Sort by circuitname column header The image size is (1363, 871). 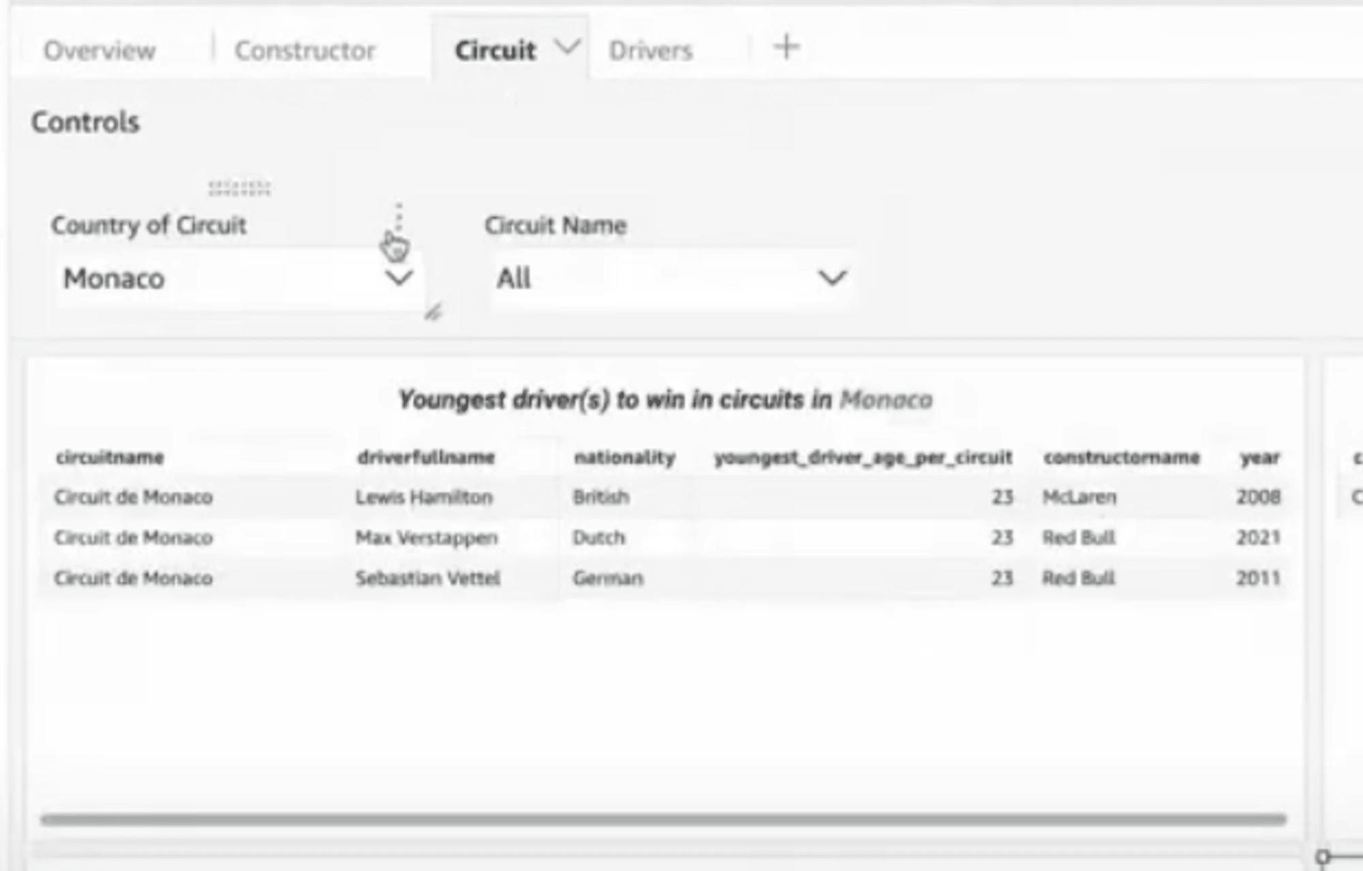110,457
